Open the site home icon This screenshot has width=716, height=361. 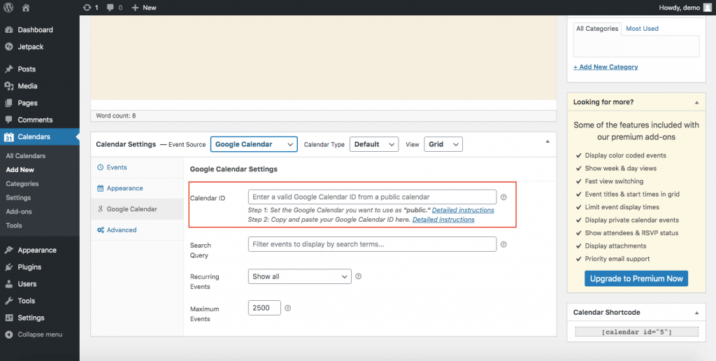26,7
